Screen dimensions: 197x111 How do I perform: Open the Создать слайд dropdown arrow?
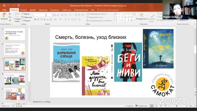[20, 21]
